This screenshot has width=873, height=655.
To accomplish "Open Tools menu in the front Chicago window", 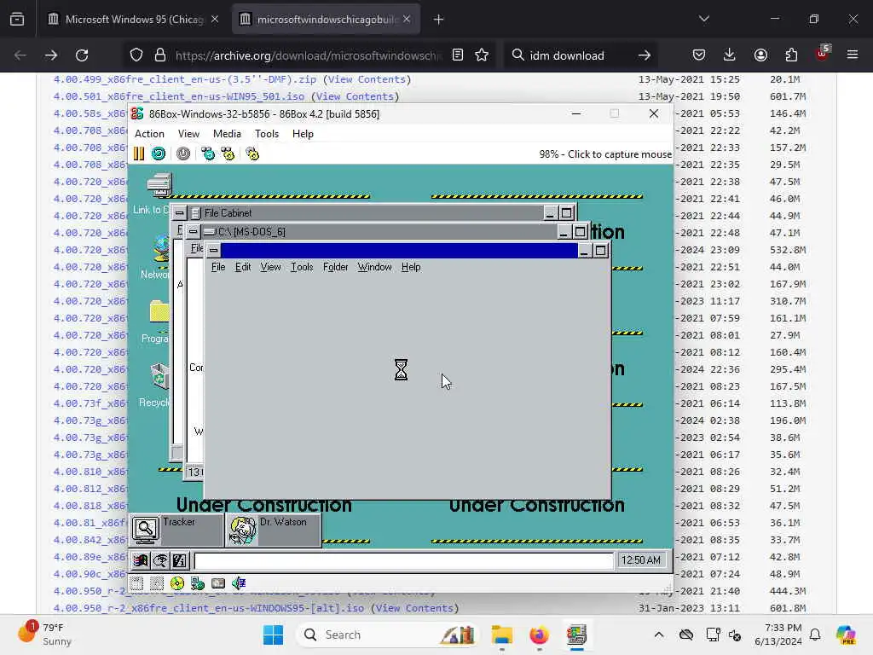I will click(302, 267).
